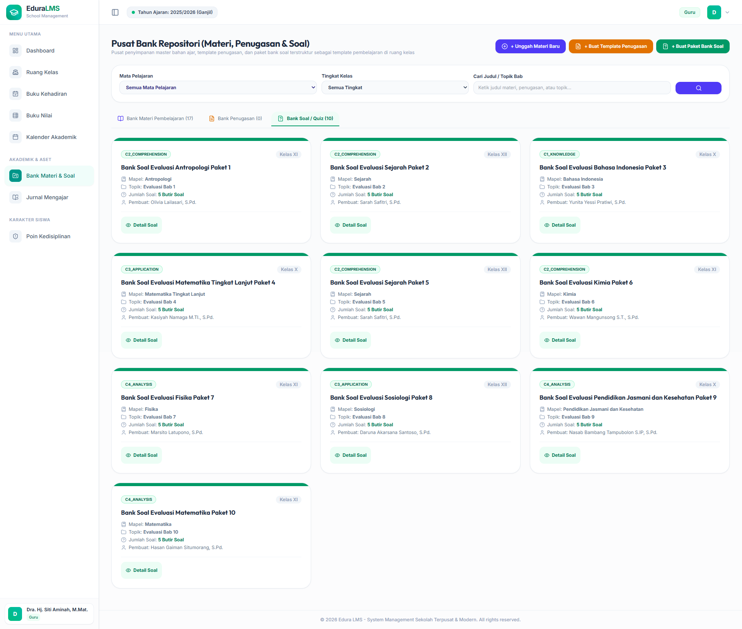742x629 pixels.
Task: Click the Ruang Kelas icon
Action: [x=15, y=72]
